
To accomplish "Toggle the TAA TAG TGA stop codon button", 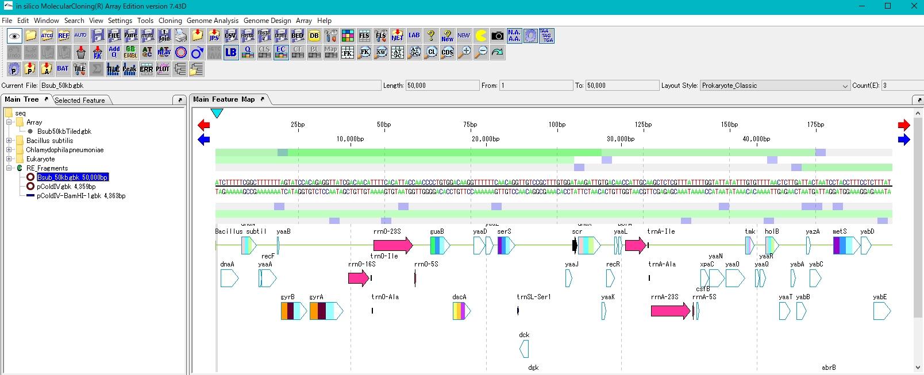I will [547, 36].
